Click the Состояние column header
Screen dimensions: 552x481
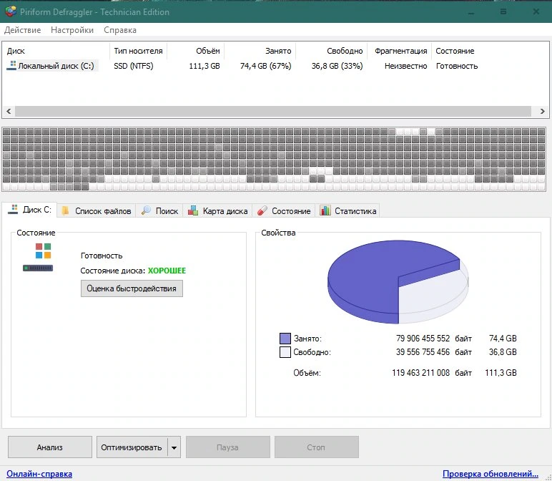tap(455, 51)
